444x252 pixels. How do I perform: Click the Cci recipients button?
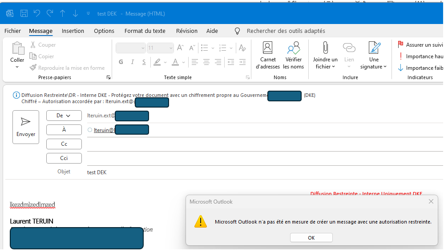(x=64, y=158)
